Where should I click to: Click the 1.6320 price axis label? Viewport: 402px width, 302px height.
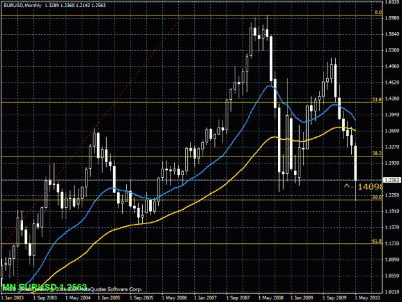[x=392, y=2]
